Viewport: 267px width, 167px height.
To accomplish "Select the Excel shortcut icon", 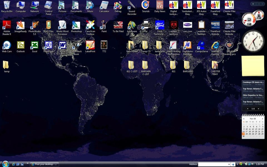I will pyautogui.click(x=34, y=45).
